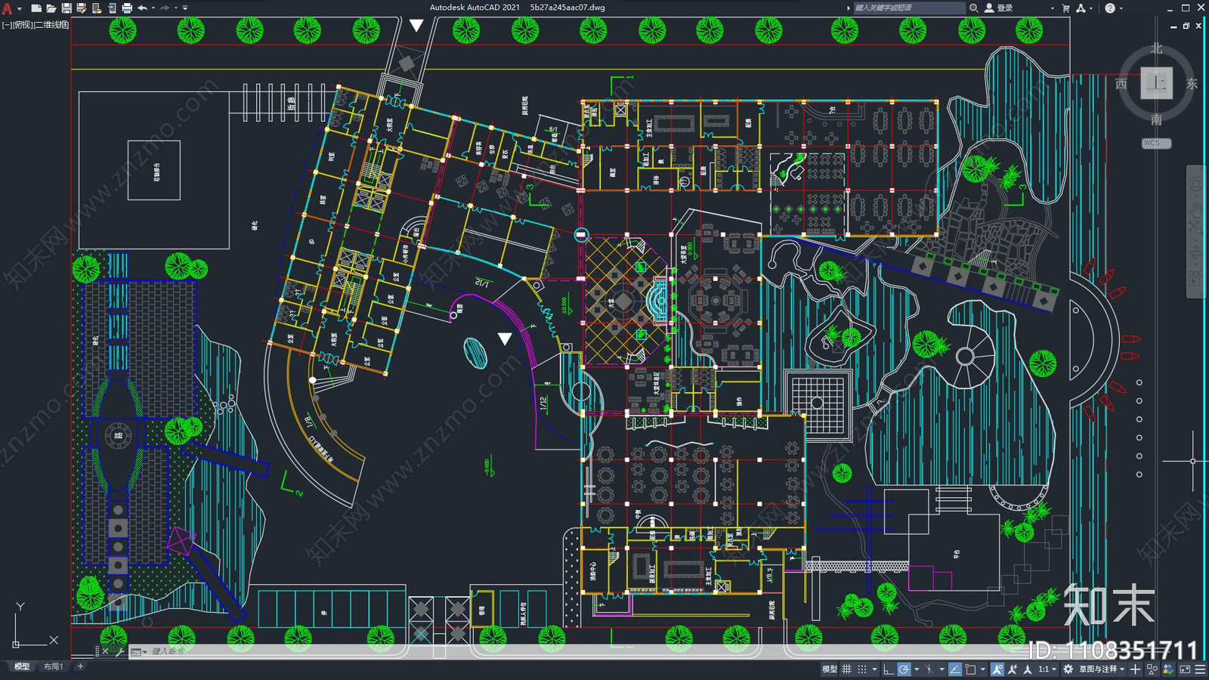The width and height of the screenshot is (1209, 680).
Task: Click the search magnifier icon
Action: coord(974,8)
